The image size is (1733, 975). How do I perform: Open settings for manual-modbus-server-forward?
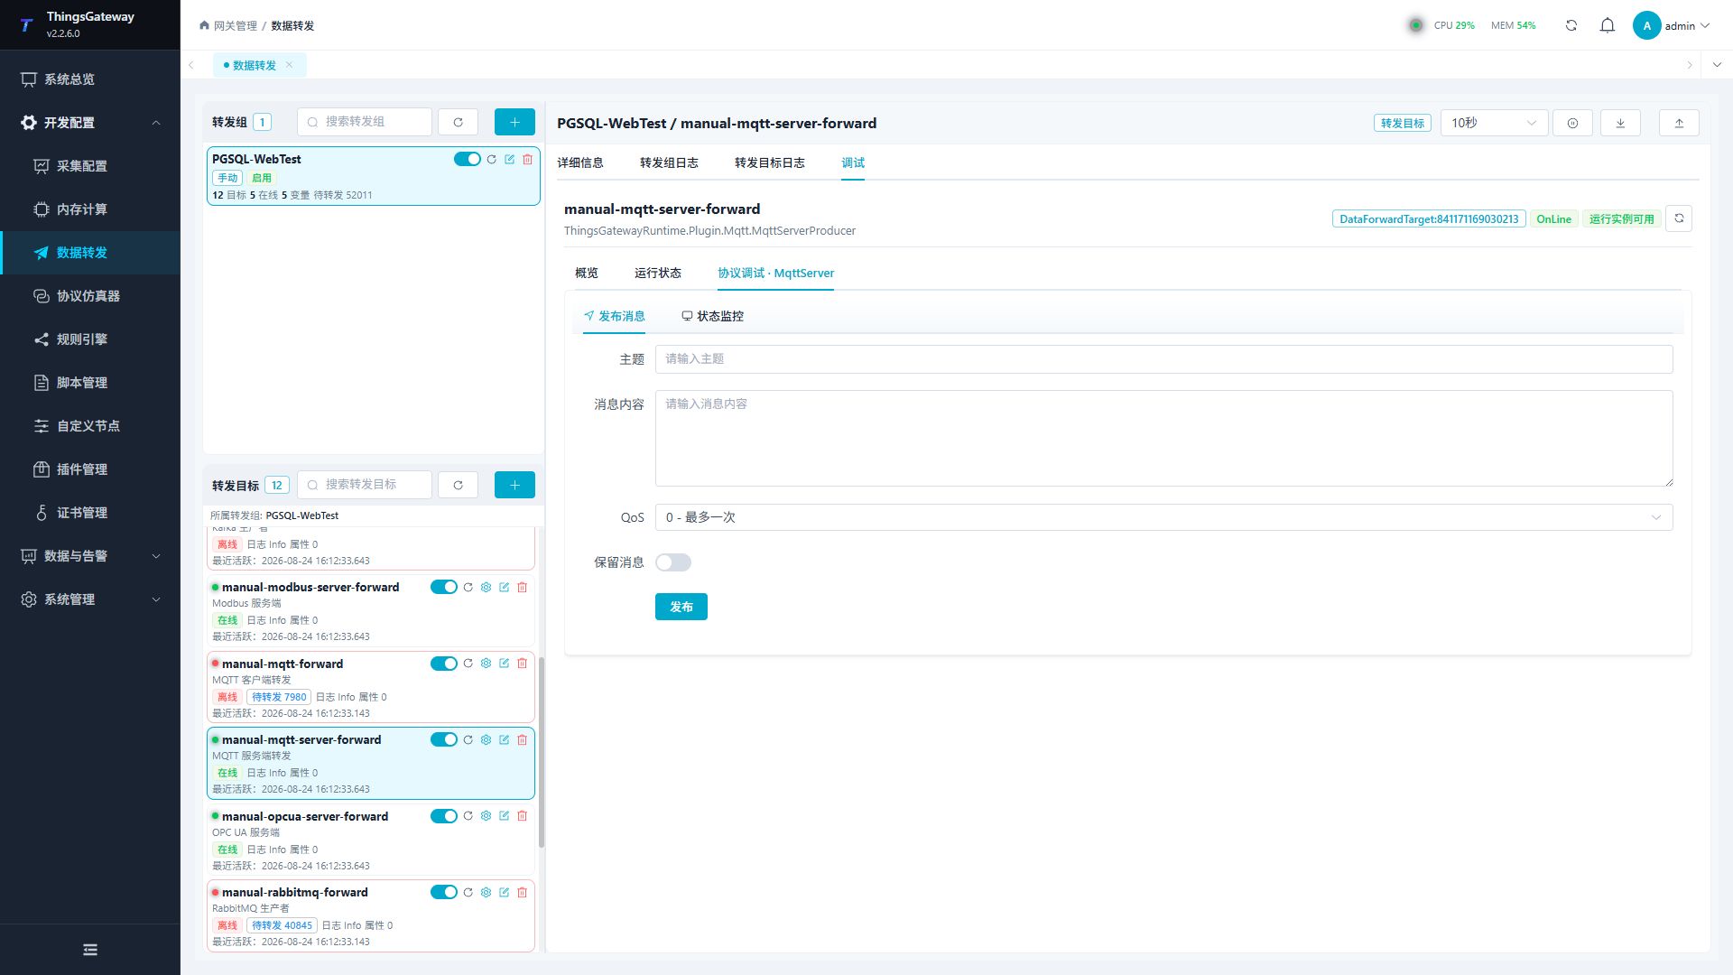click(487, 587)
